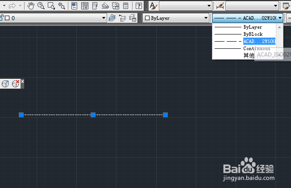Close the small floating toolbar

click(x=22, y=81)
